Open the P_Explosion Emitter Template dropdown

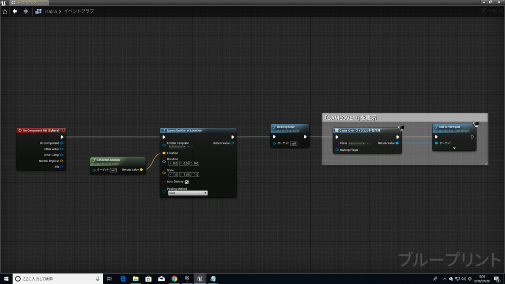click(177, 146)
